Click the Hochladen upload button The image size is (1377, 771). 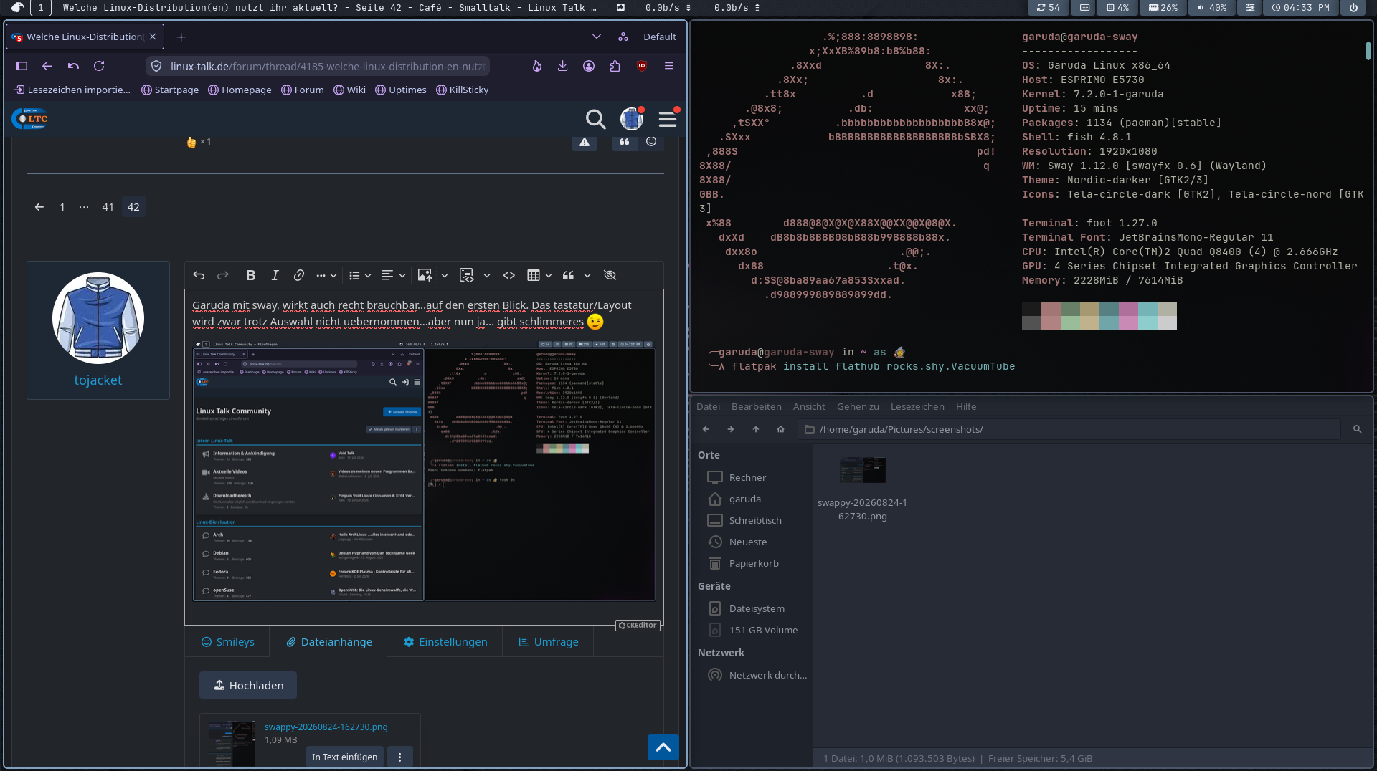click(248, 685)
